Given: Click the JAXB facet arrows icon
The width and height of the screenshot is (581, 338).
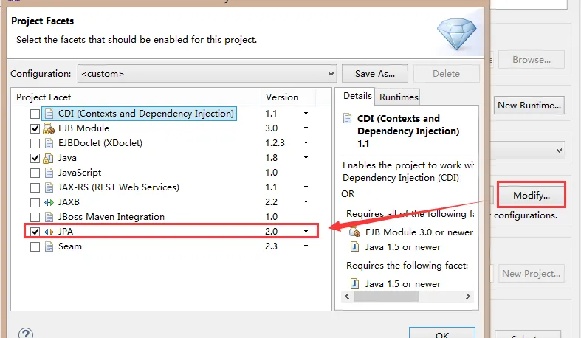Looking at the screenshot, I should 49,202.
